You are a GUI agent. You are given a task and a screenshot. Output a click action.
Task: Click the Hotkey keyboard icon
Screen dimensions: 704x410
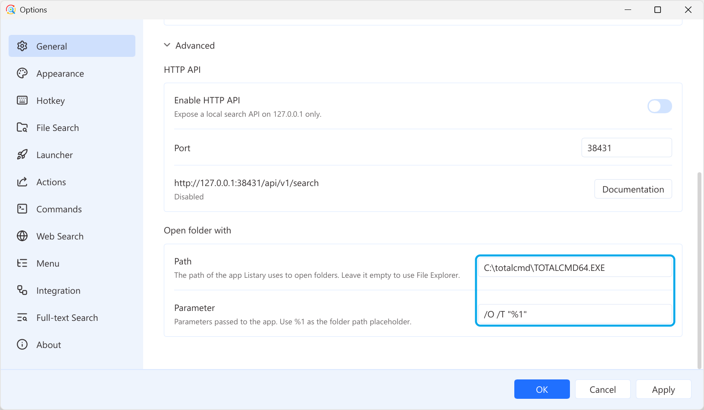(x=22, y=100)
